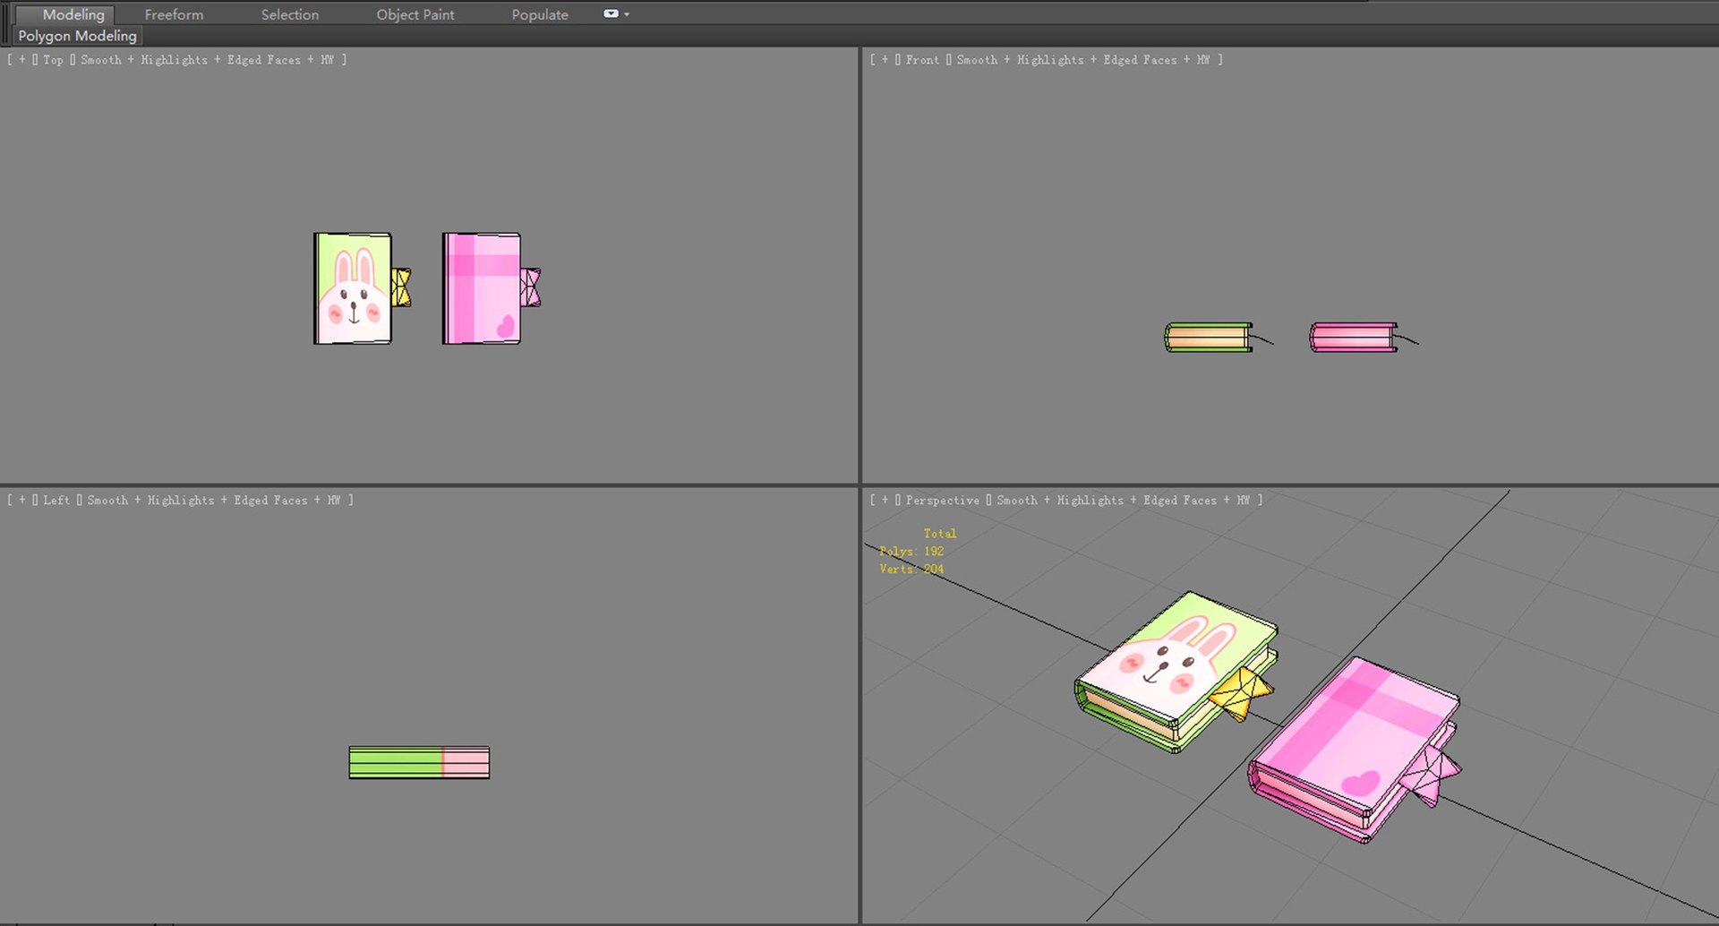The image size is (1719, 926).
Task: Select the rabbit notebook in Top viewport
Action: point(353,288)
